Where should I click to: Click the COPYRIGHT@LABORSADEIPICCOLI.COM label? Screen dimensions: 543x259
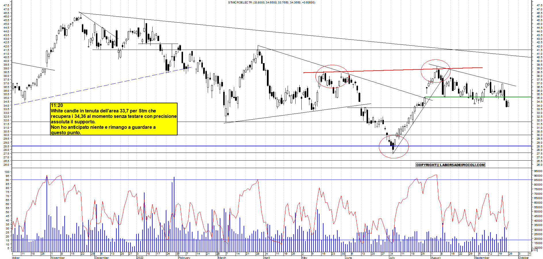[x=450, y=165]
